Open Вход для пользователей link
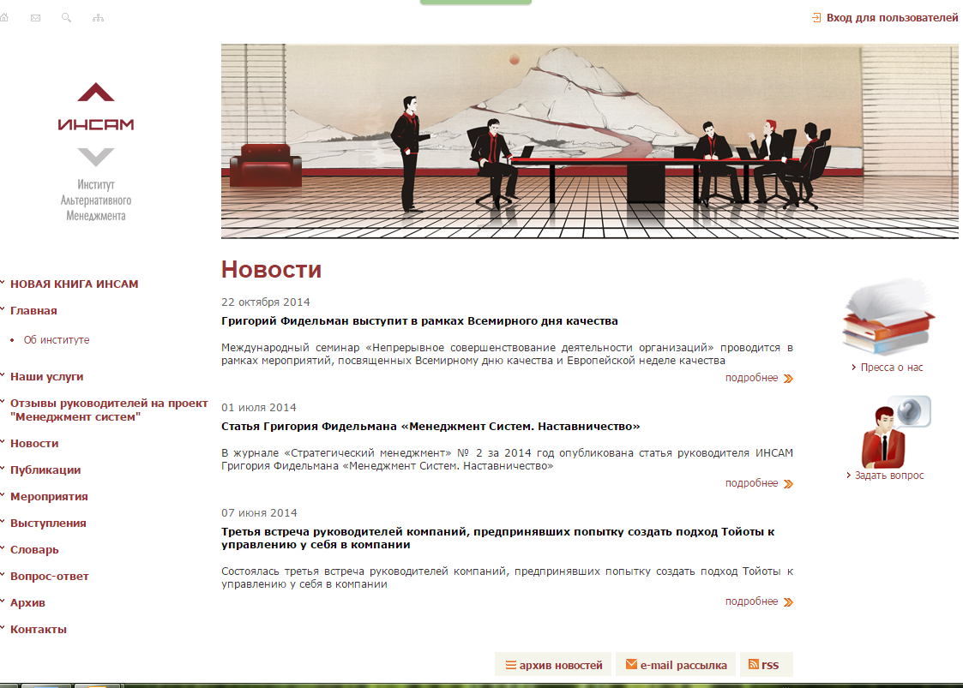963x688 pixels. tap(892, 18)
